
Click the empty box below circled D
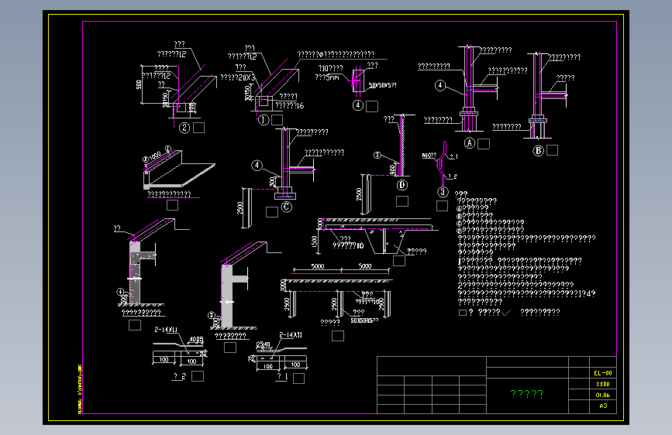coord(402,201)
